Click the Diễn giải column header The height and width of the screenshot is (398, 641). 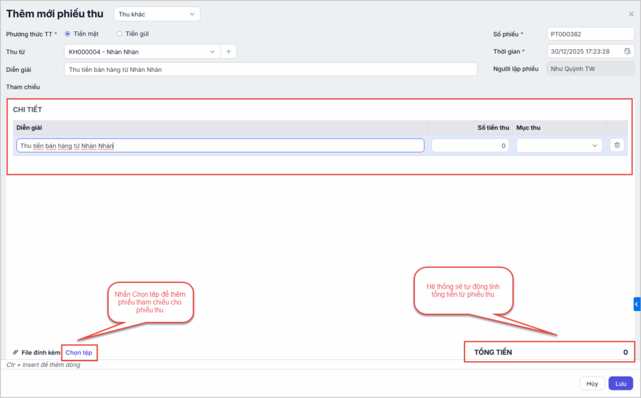click(x=29, y=127)
